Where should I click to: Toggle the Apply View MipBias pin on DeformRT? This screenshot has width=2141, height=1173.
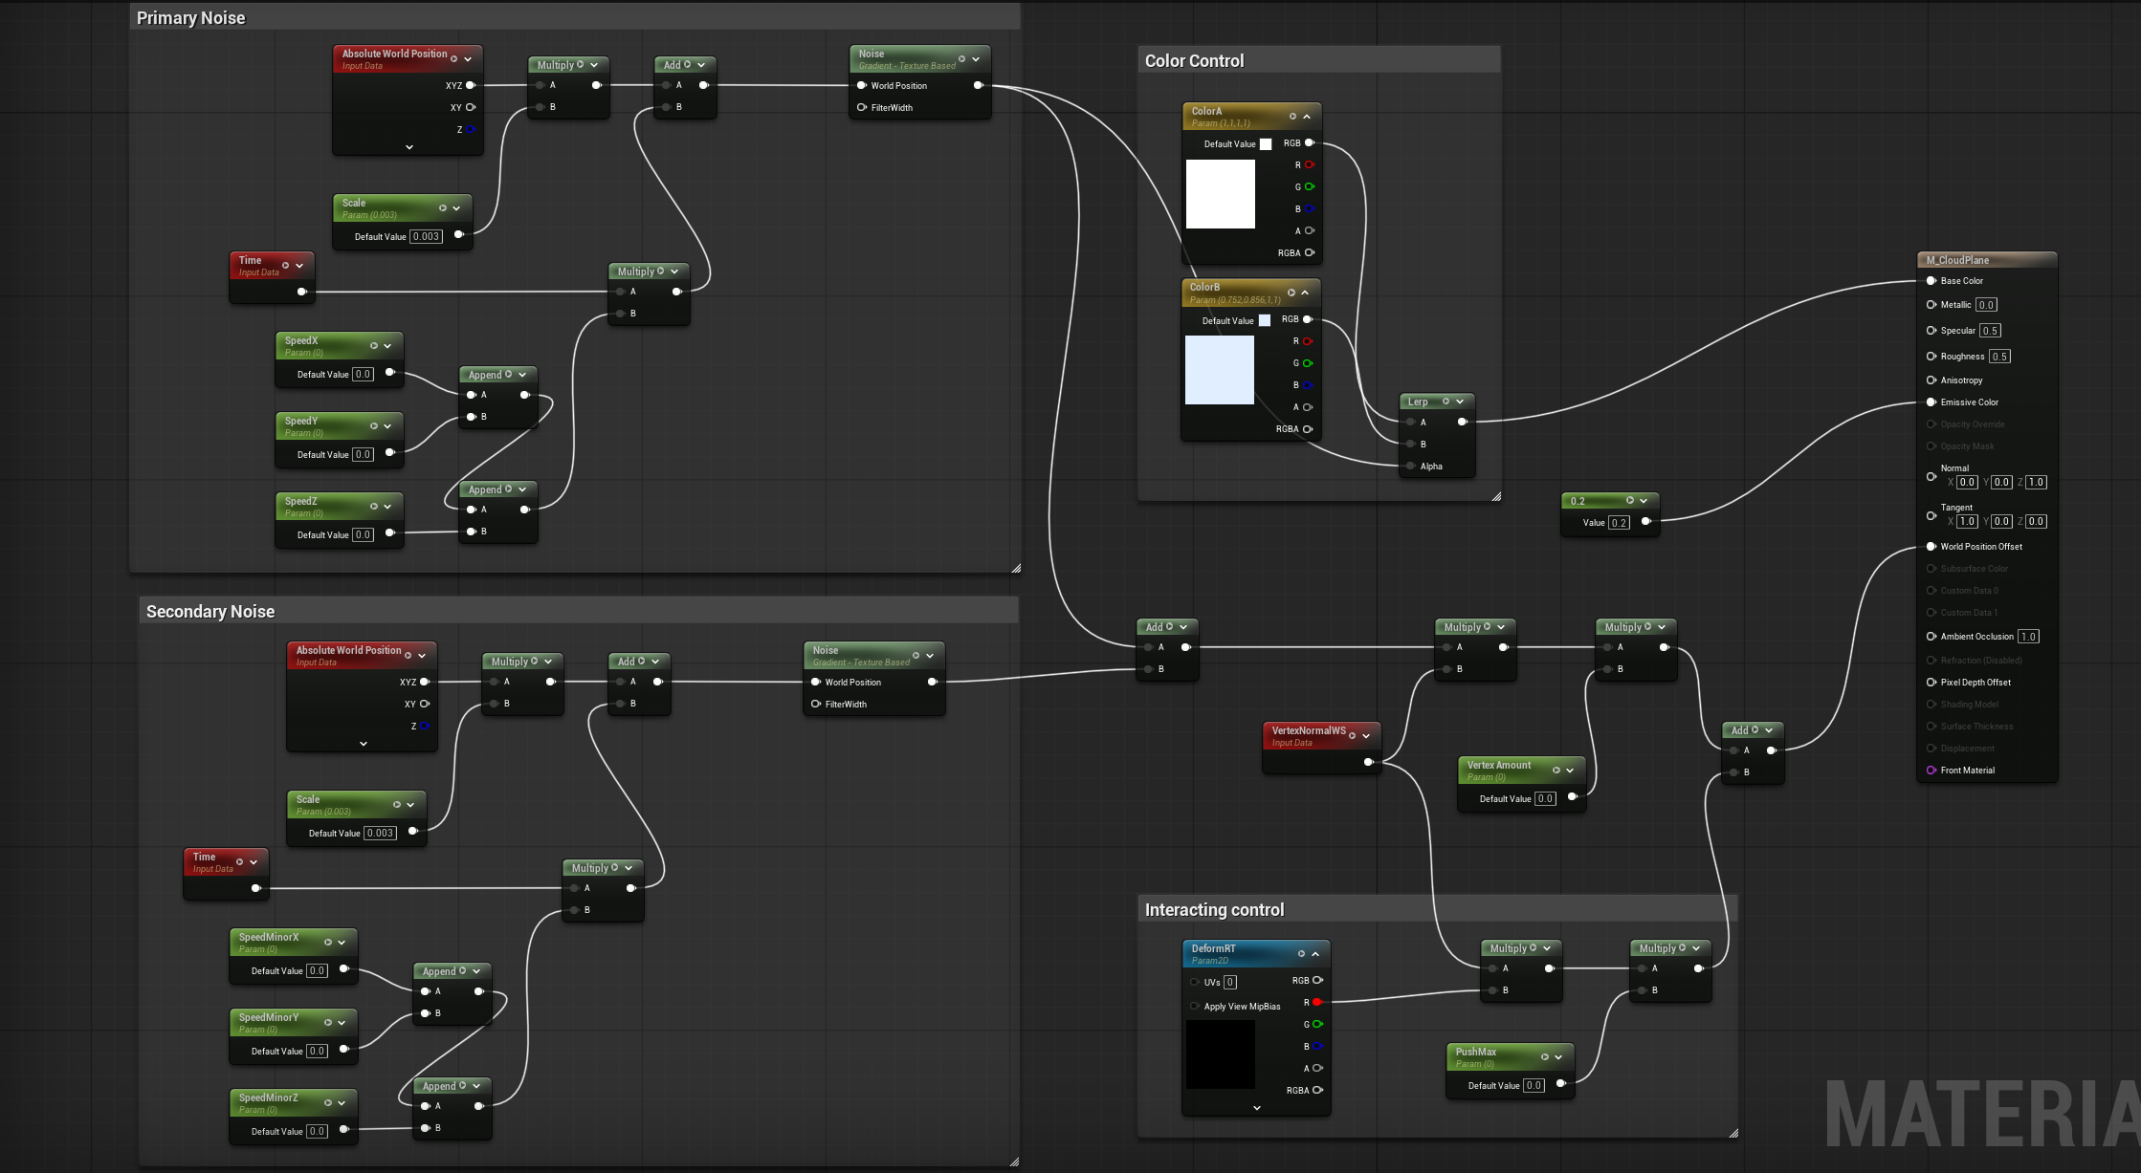point(1195,1006)
